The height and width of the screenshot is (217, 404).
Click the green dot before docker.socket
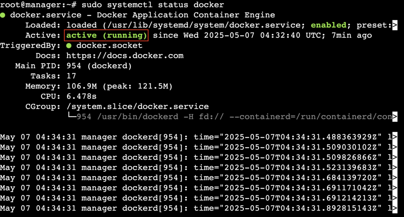[69, 46]
